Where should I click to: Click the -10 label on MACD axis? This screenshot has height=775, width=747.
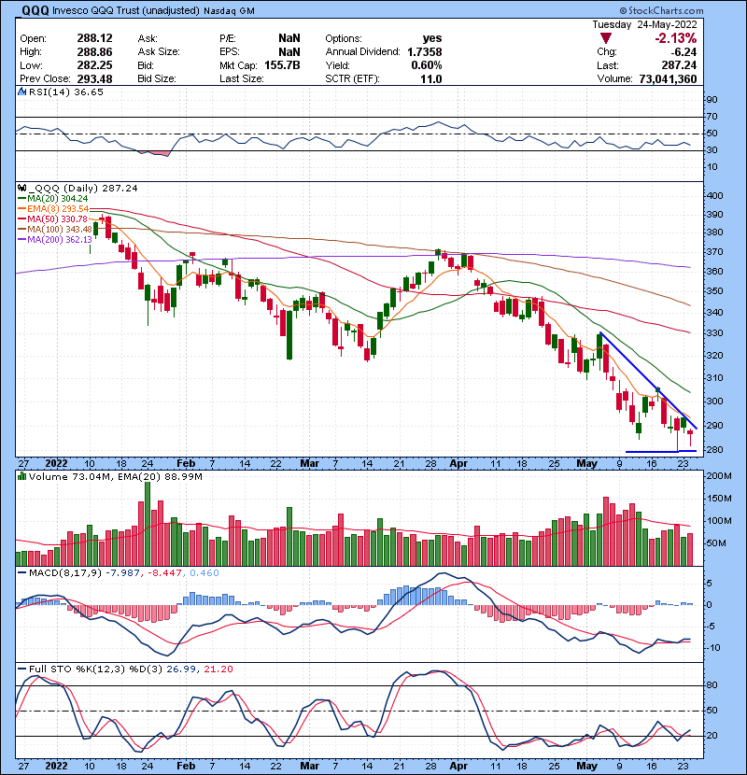click(712, 647)
